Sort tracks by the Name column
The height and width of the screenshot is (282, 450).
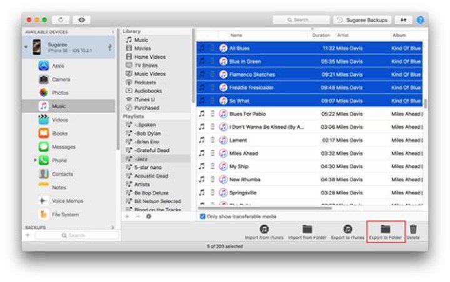pos(236,35)
